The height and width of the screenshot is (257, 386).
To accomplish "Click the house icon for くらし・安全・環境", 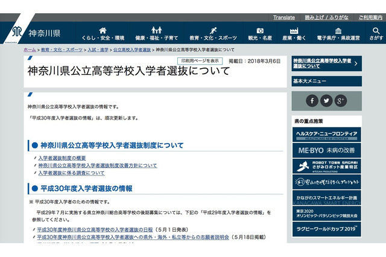I will 103,31.
